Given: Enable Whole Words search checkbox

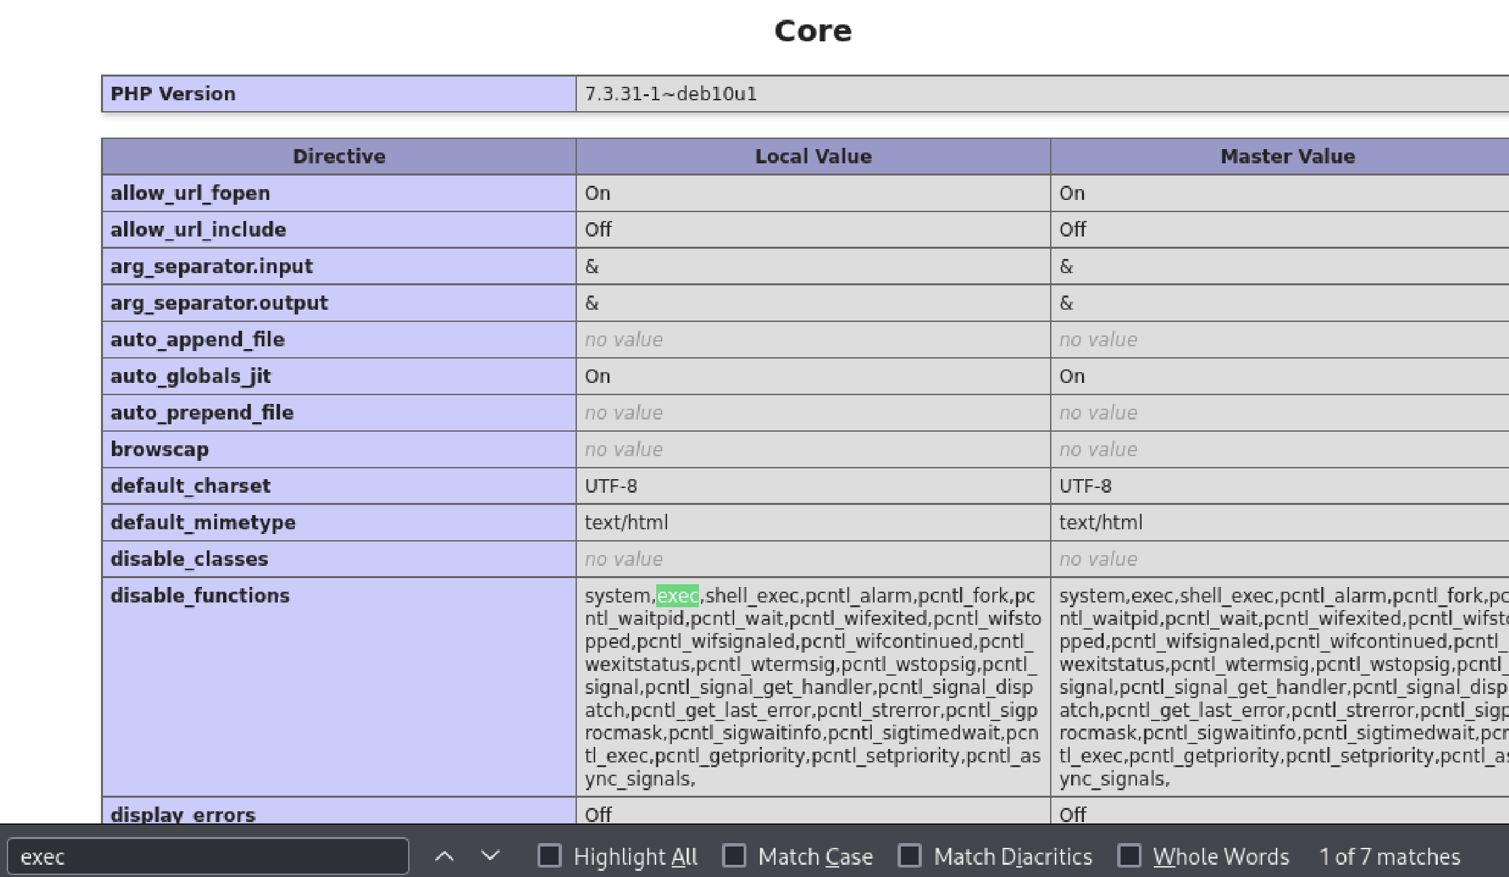Looking at the screenshot, I should click(1129, 856).
